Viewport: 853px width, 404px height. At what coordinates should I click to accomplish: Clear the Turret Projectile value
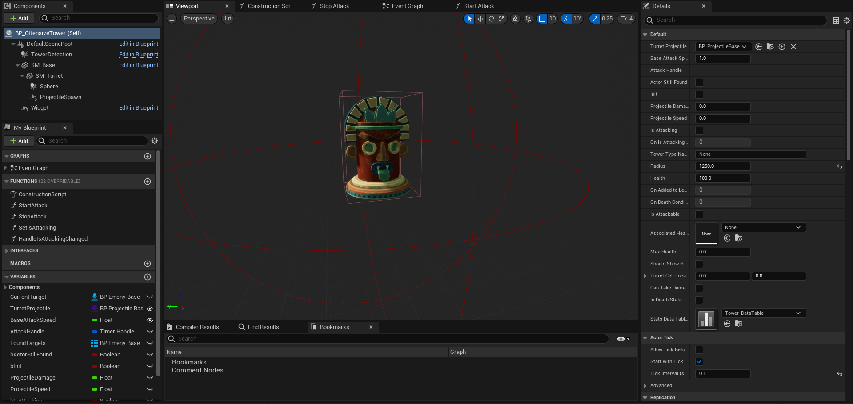coord(793,47)
